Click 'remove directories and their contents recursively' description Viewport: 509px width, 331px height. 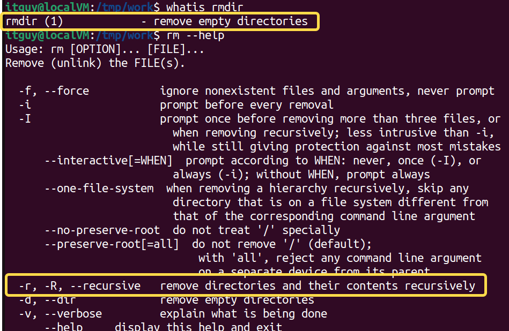(x=318, y=286)
